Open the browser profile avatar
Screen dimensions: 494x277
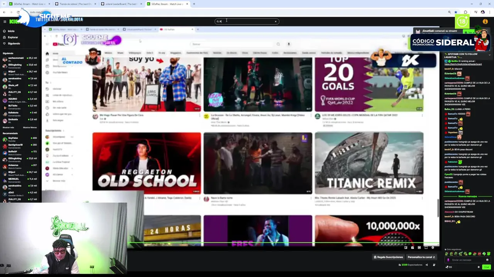(x=483, y=12)
